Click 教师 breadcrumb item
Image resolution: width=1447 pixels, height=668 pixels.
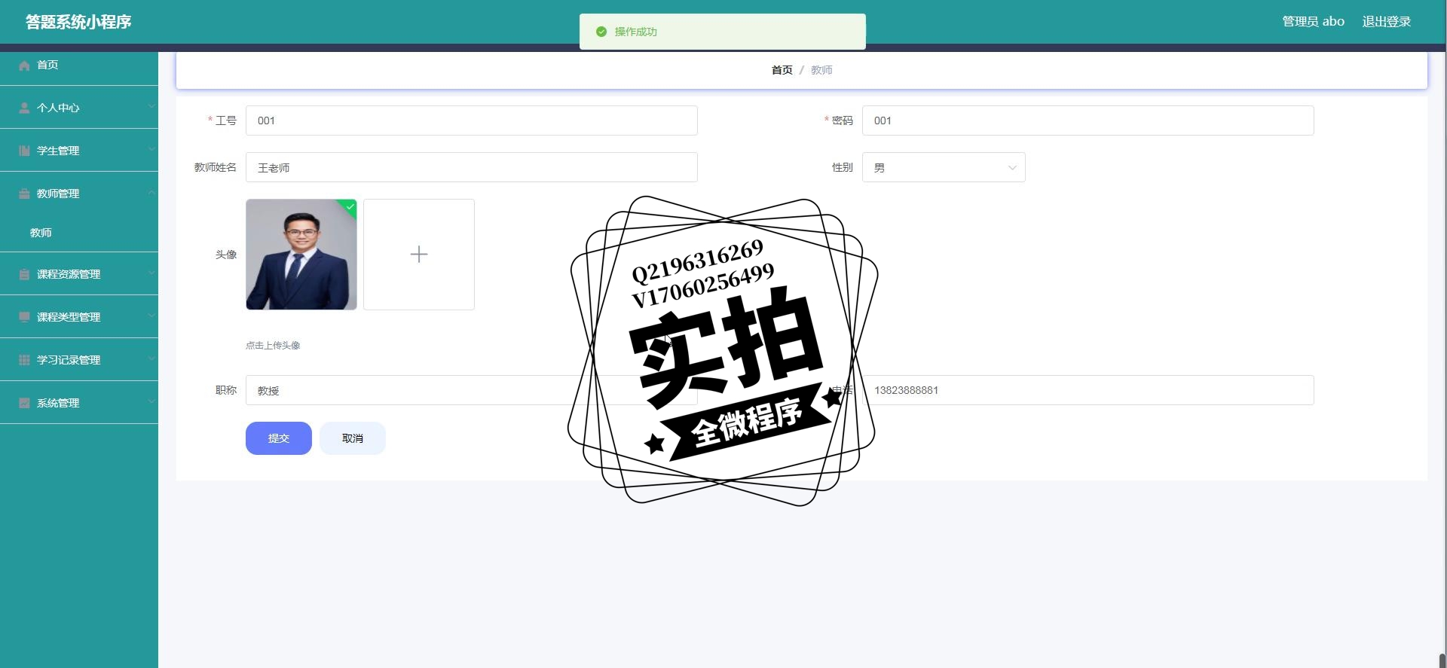(821, 70)
